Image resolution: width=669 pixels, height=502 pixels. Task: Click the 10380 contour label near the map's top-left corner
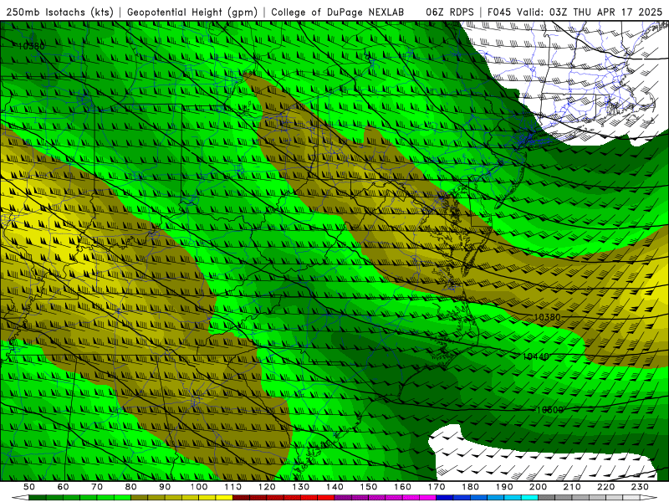coord(31,46)
